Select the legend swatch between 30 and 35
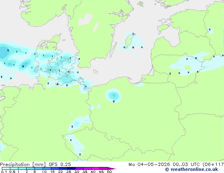The height and width of the screenshot is (173, 224). click(79, 168)
